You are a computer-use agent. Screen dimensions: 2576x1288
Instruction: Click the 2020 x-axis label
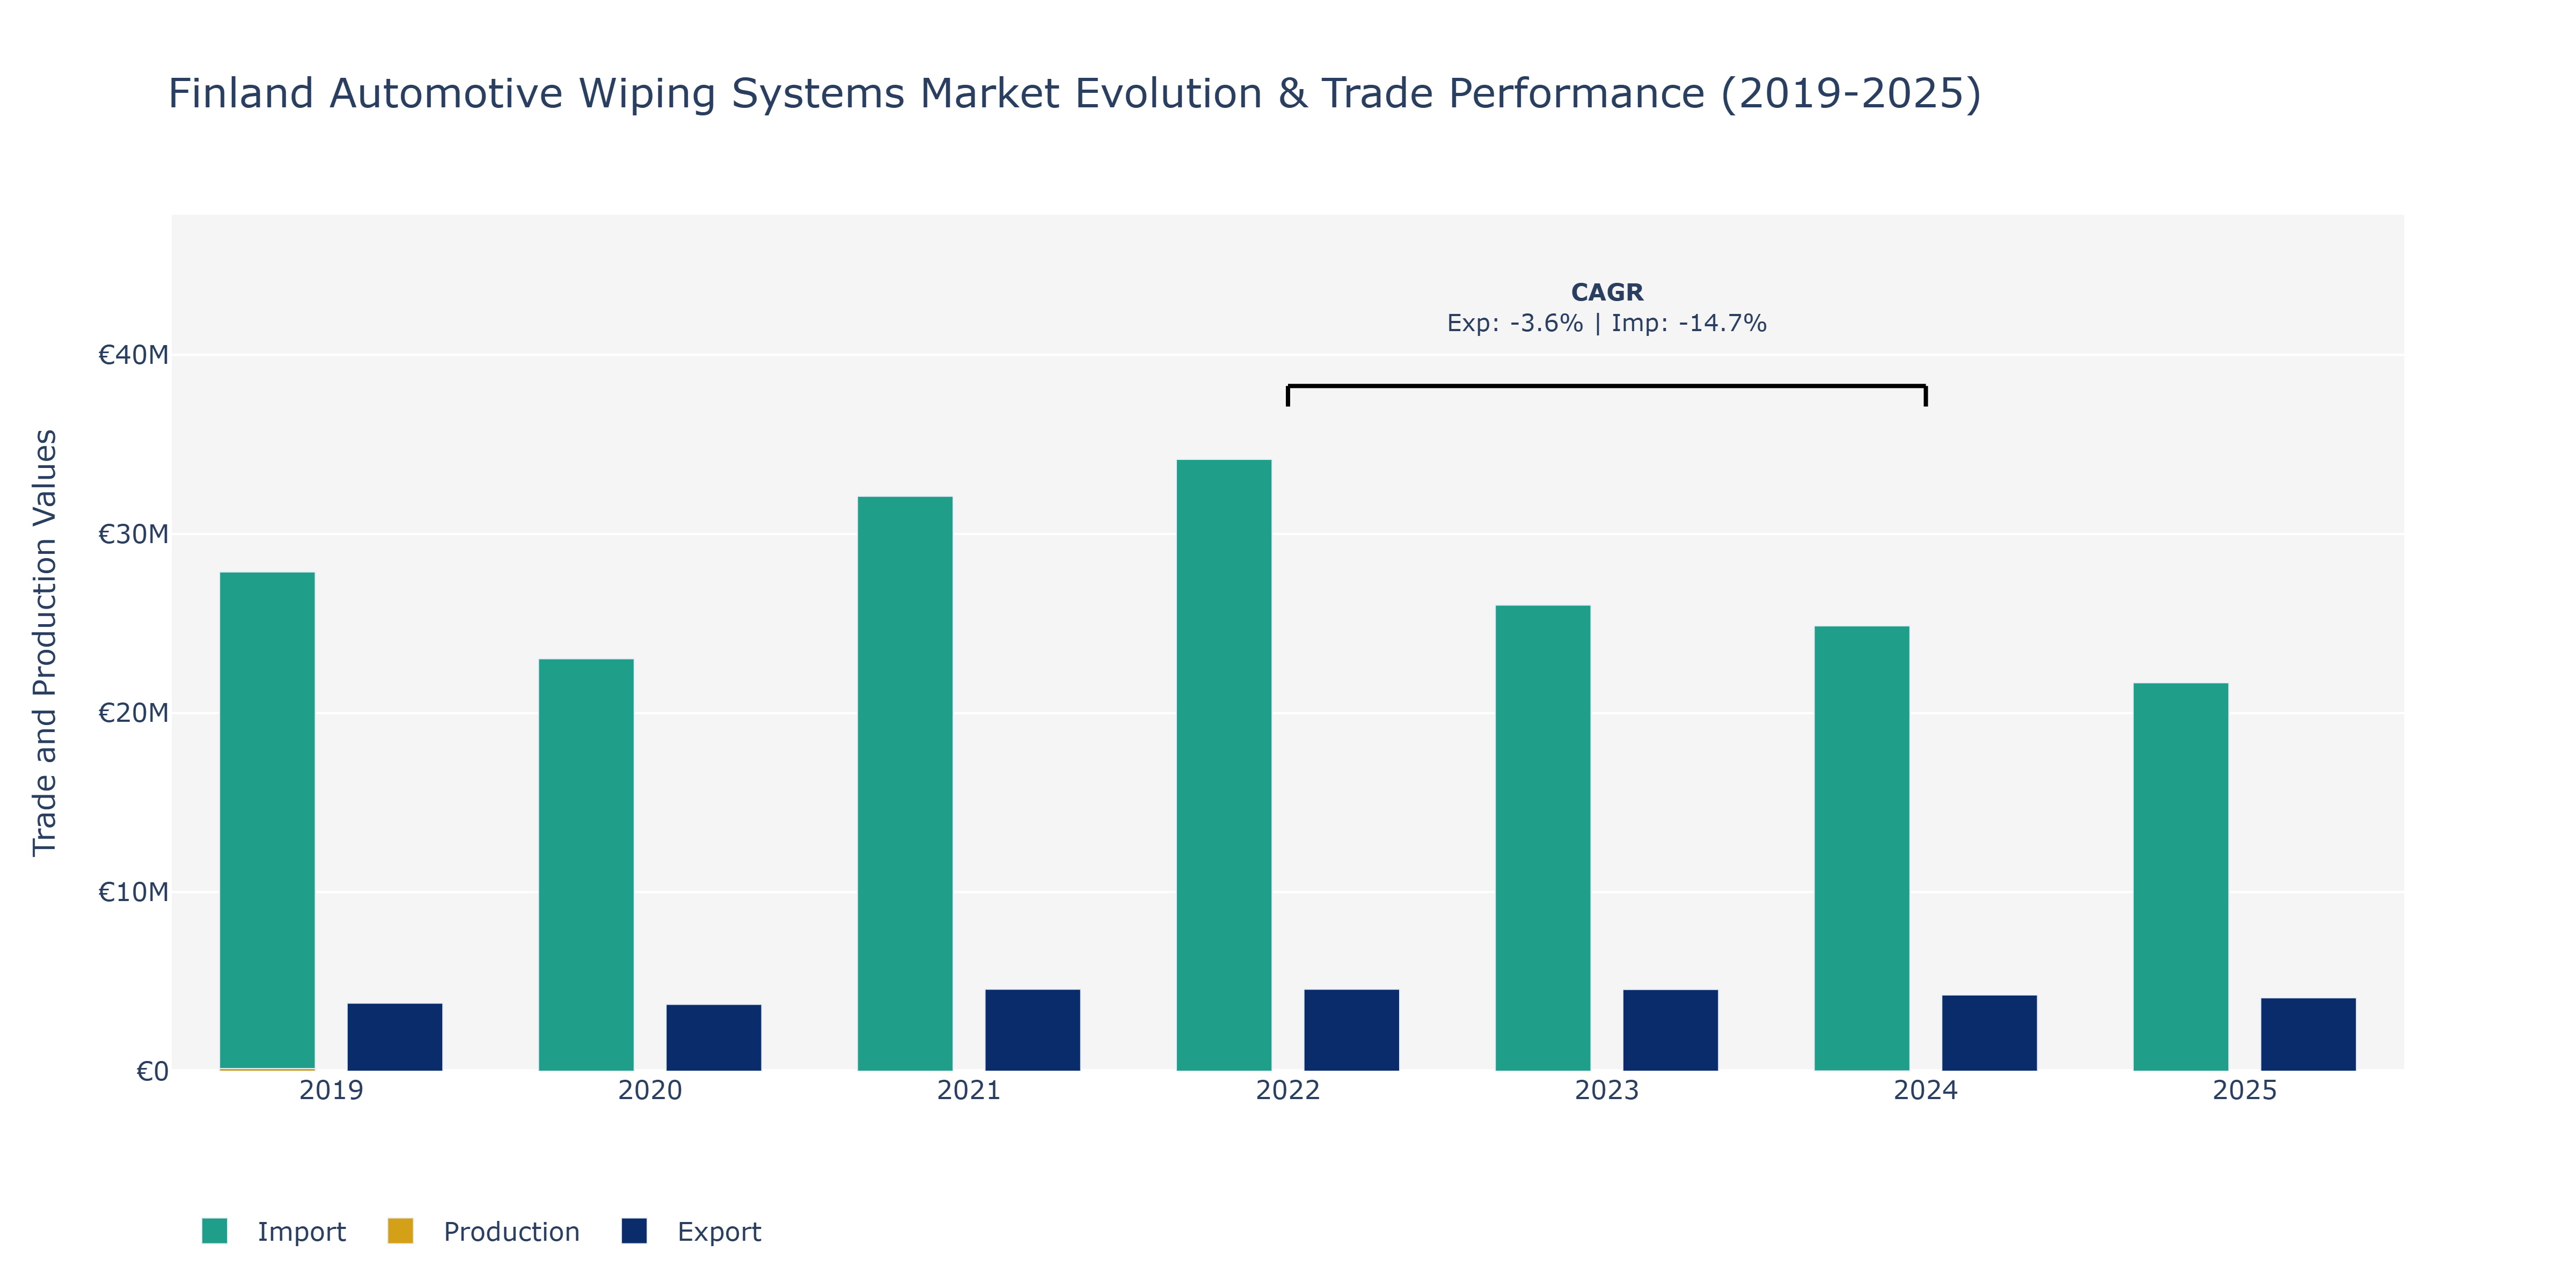pyautogui.click(x=650, y=1090)
